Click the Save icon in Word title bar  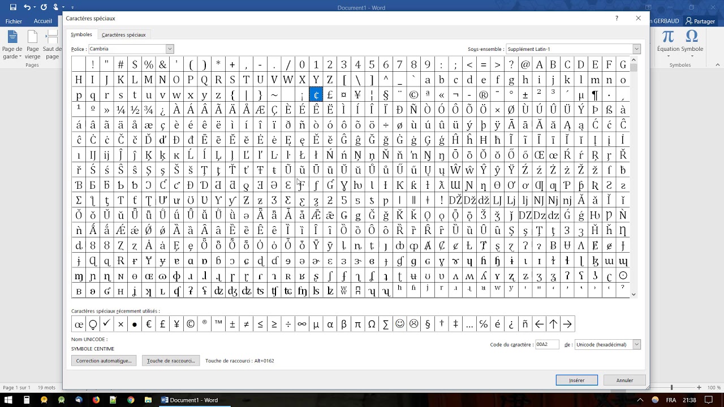tap(13, 7)
